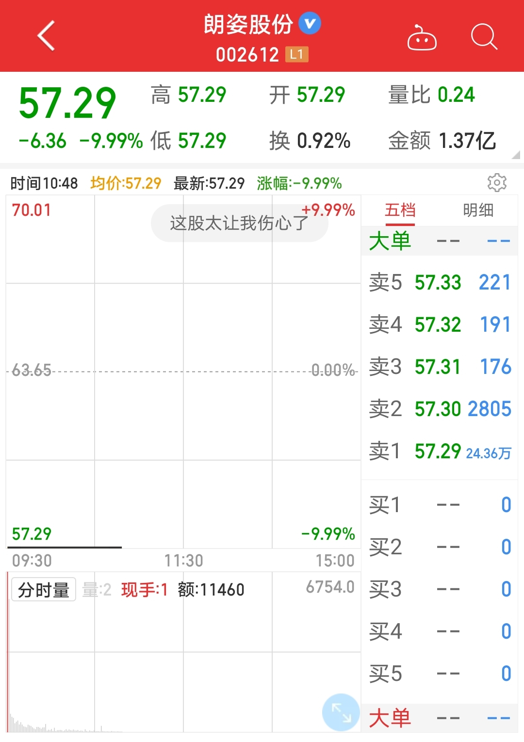Expand chart with the fullscreen arrows button
This screenshot has width=524, height=742.
tap(341, 712)
